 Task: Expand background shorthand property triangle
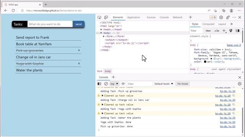pyautogui.click(x=211, y=59)
